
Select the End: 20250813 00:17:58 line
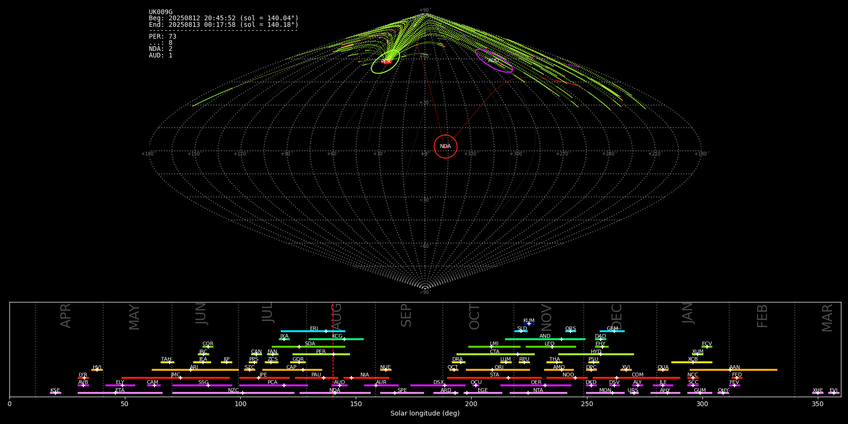[224, 24]
